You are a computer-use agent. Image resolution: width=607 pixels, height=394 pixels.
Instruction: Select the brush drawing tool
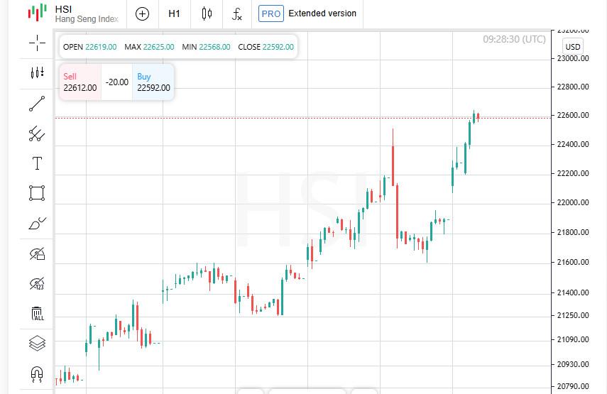(37, 224)
